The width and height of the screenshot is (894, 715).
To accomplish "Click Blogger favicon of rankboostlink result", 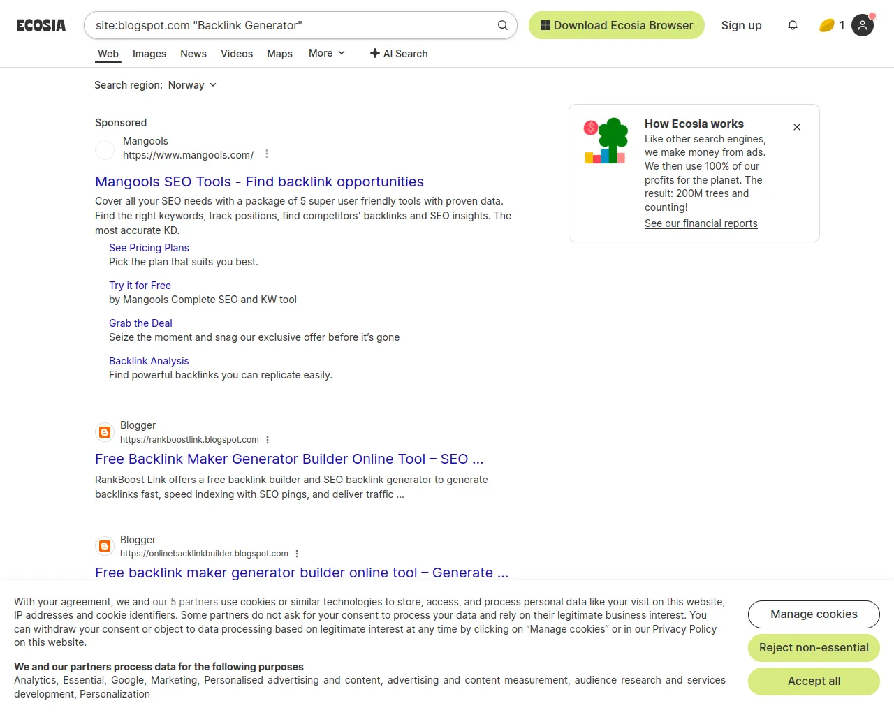I will [105, 432].
